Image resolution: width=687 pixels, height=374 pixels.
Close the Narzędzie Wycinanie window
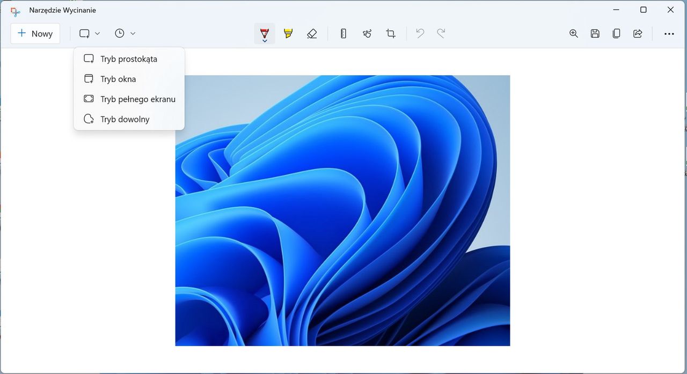(x=670, y=10)
